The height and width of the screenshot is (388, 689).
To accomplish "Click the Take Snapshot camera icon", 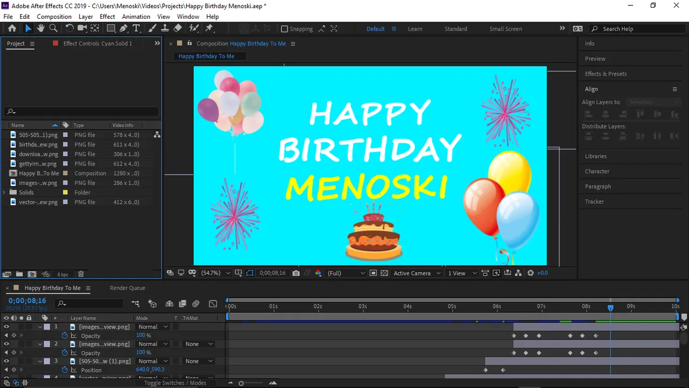I will coord(296,273).
